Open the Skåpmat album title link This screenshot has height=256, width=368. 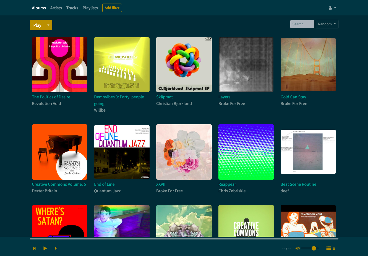point(165,97)
